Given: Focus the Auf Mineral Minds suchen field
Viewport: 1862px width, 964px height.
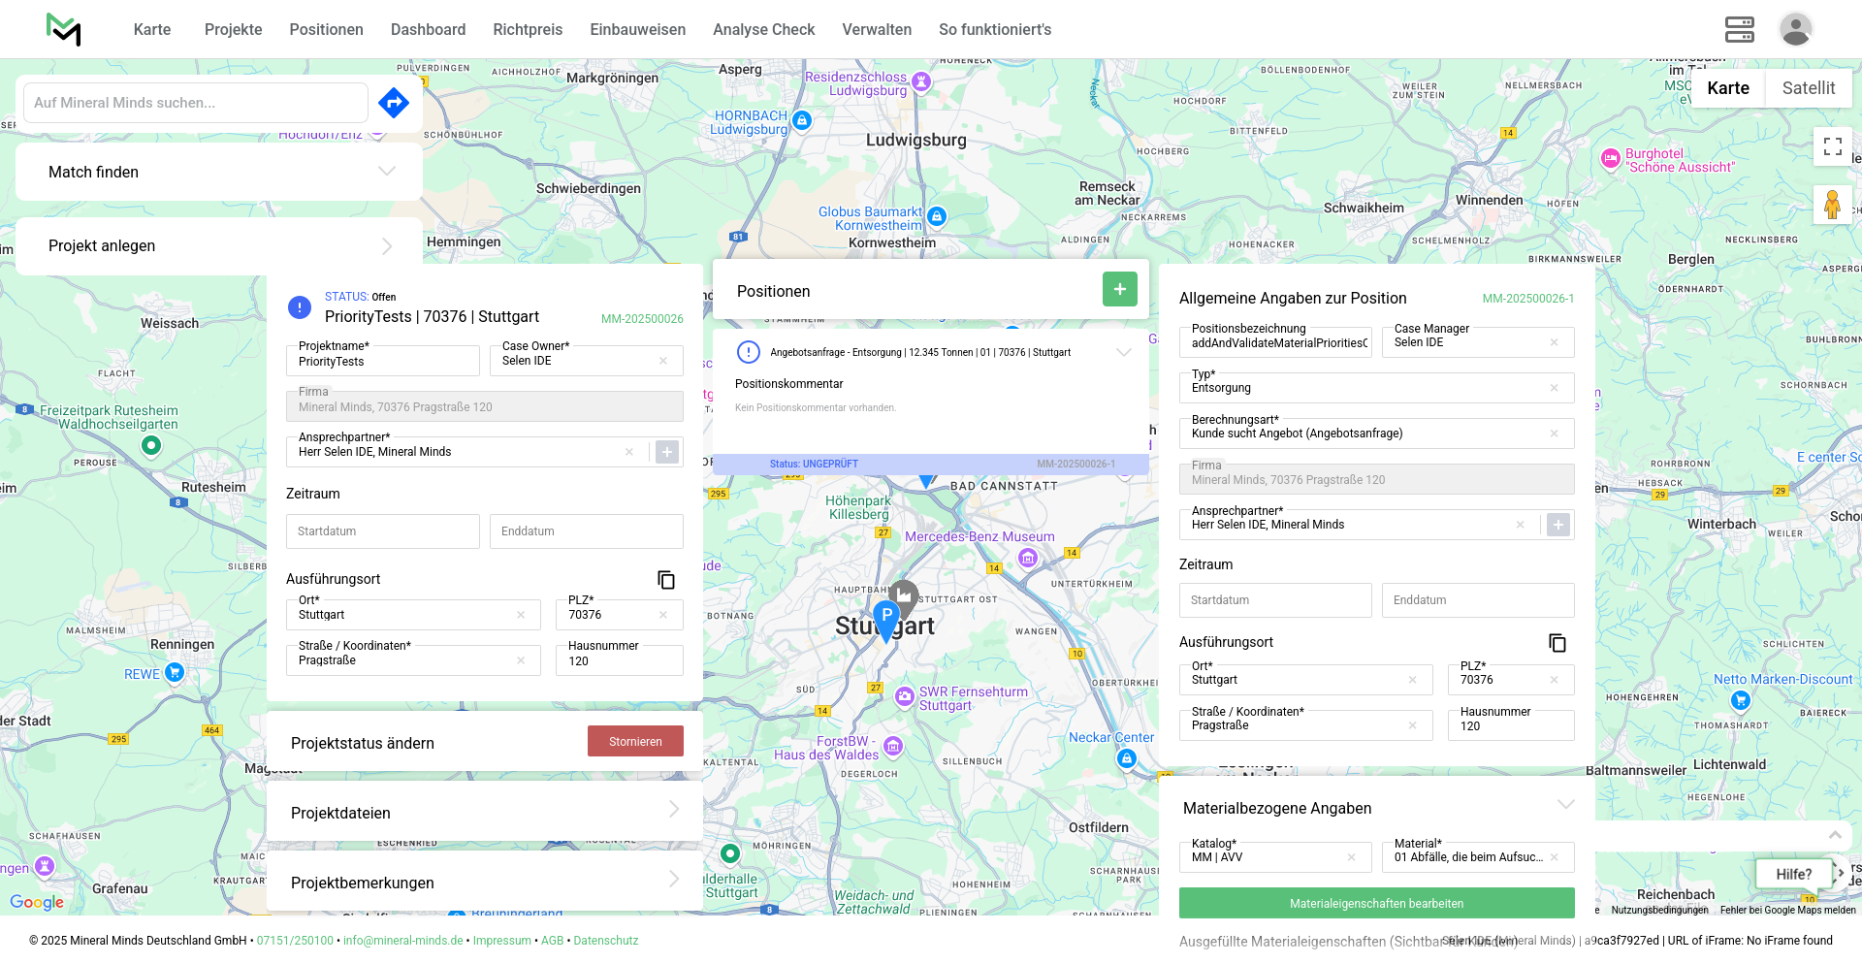Looking at the screenshot, I should (x=195, y=103).
